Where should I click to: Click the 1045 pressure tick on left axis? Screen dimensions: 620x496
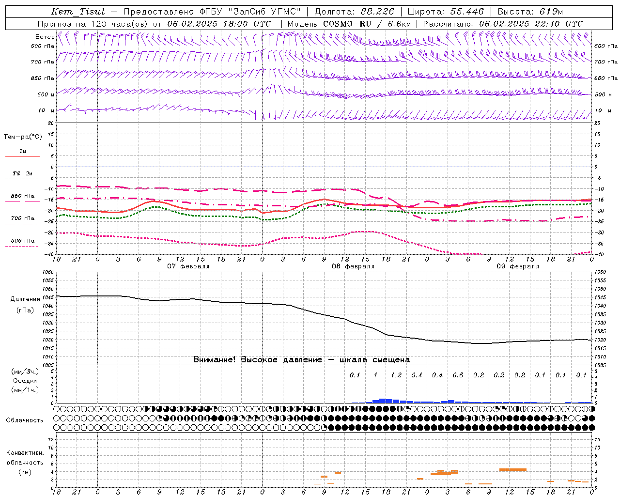[49, 297]
